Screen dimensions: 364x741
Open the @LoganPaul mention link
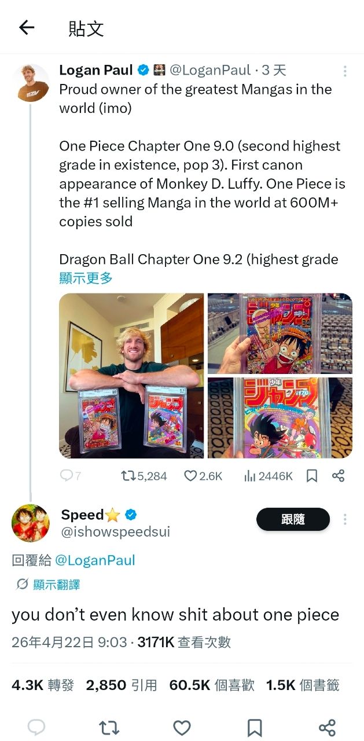click(x=95, y=560)
